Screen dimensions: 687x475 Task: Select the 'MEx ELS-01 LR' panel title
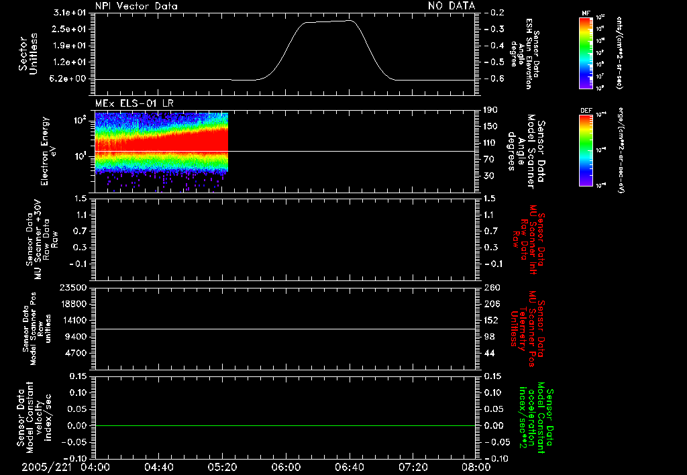[x=134, y=103]
